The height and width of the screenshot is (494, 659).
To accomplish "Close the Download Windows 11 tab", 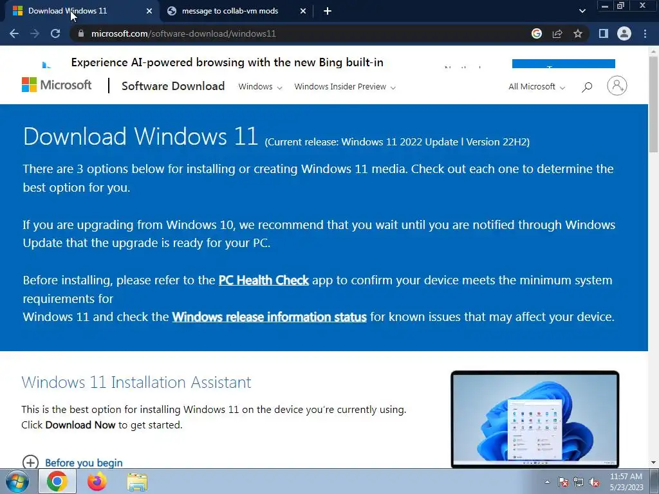I will pos(149,12).
